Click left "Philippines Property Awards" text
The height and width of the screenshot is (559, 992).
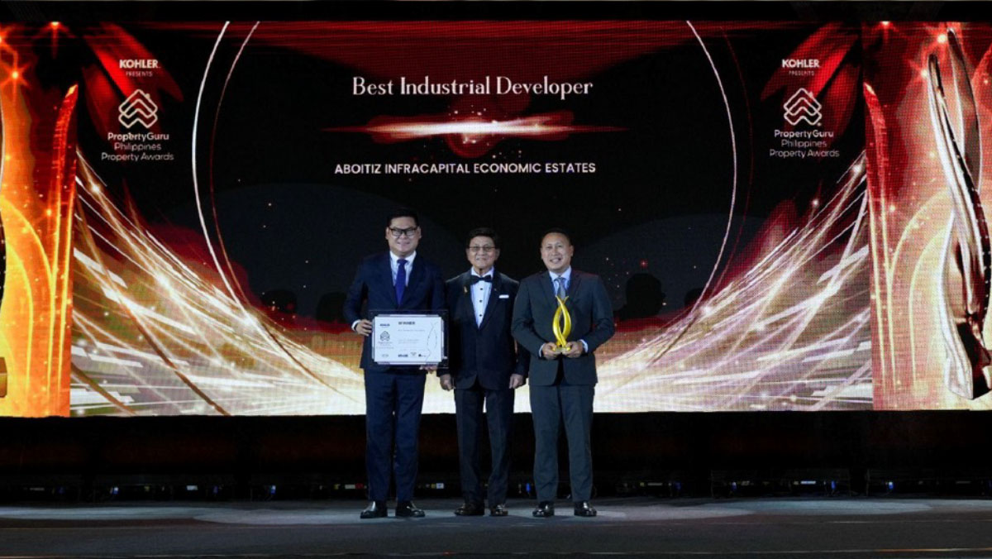pyautogui.click(x=138, y=151)
